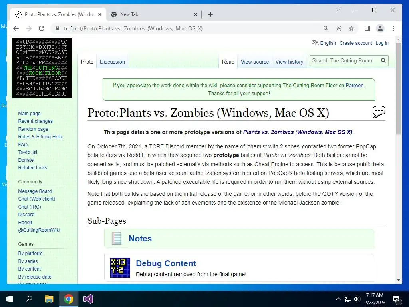Screen dimensions: 409x307
Task: Open Windows taskbar search
Action: (x=29, y=299)
